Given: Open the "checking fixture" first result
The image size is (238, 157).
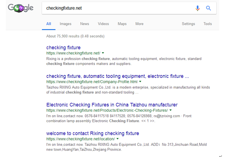Looking at the screenshot, I should pos(64,48).
